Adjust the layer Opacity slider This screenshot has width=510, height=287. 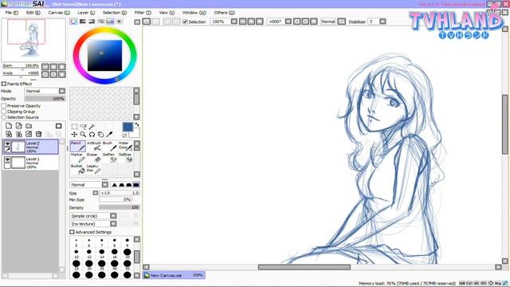coord(45,99)
